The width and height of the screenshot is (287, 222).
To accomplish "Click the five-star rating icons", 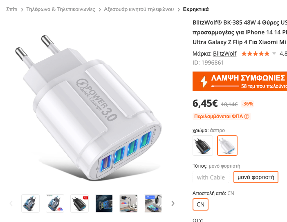I will [256, 54].
